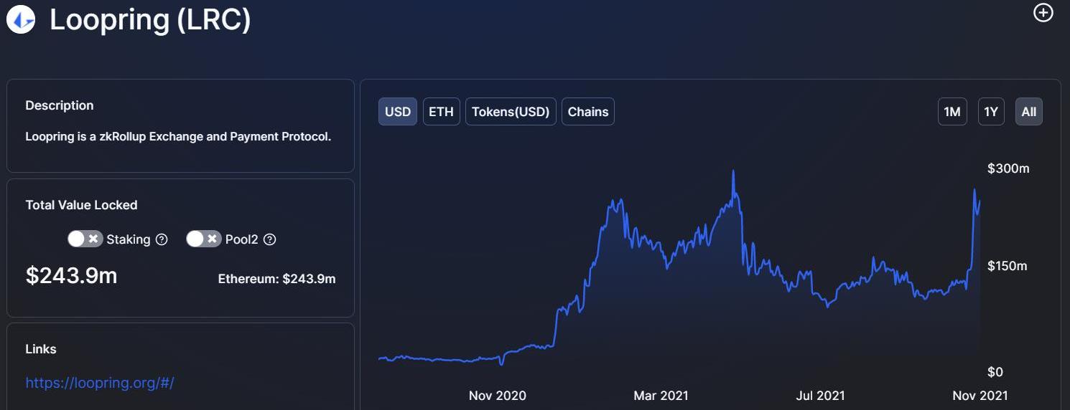This screenshot has height=410, width=1070.
Task: Select the All time range
Action: point(1029,112)
